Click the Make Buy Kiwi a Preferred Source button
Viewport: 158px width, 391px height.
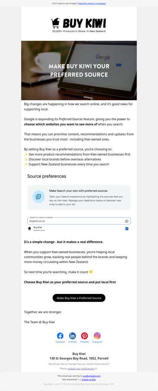tap(79, 298)
